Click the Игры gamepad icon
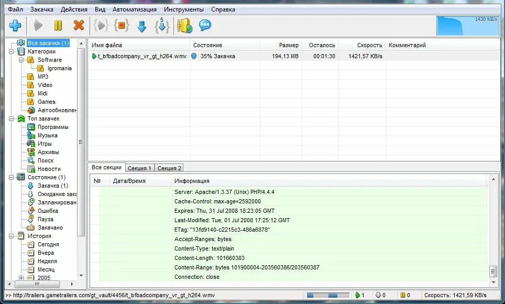505x304 pixels. pos(31,144)
